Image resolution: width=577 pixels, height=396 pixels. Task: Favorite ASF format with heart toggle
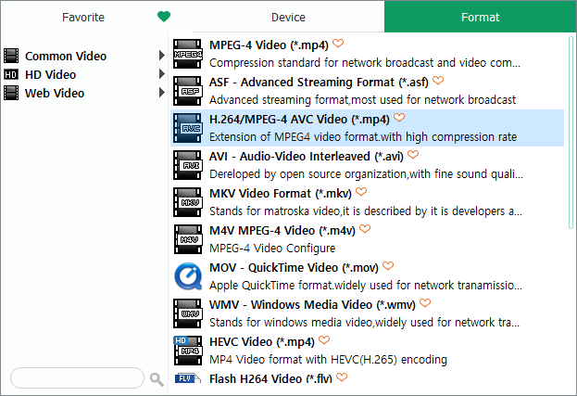[x=438, y=81]
